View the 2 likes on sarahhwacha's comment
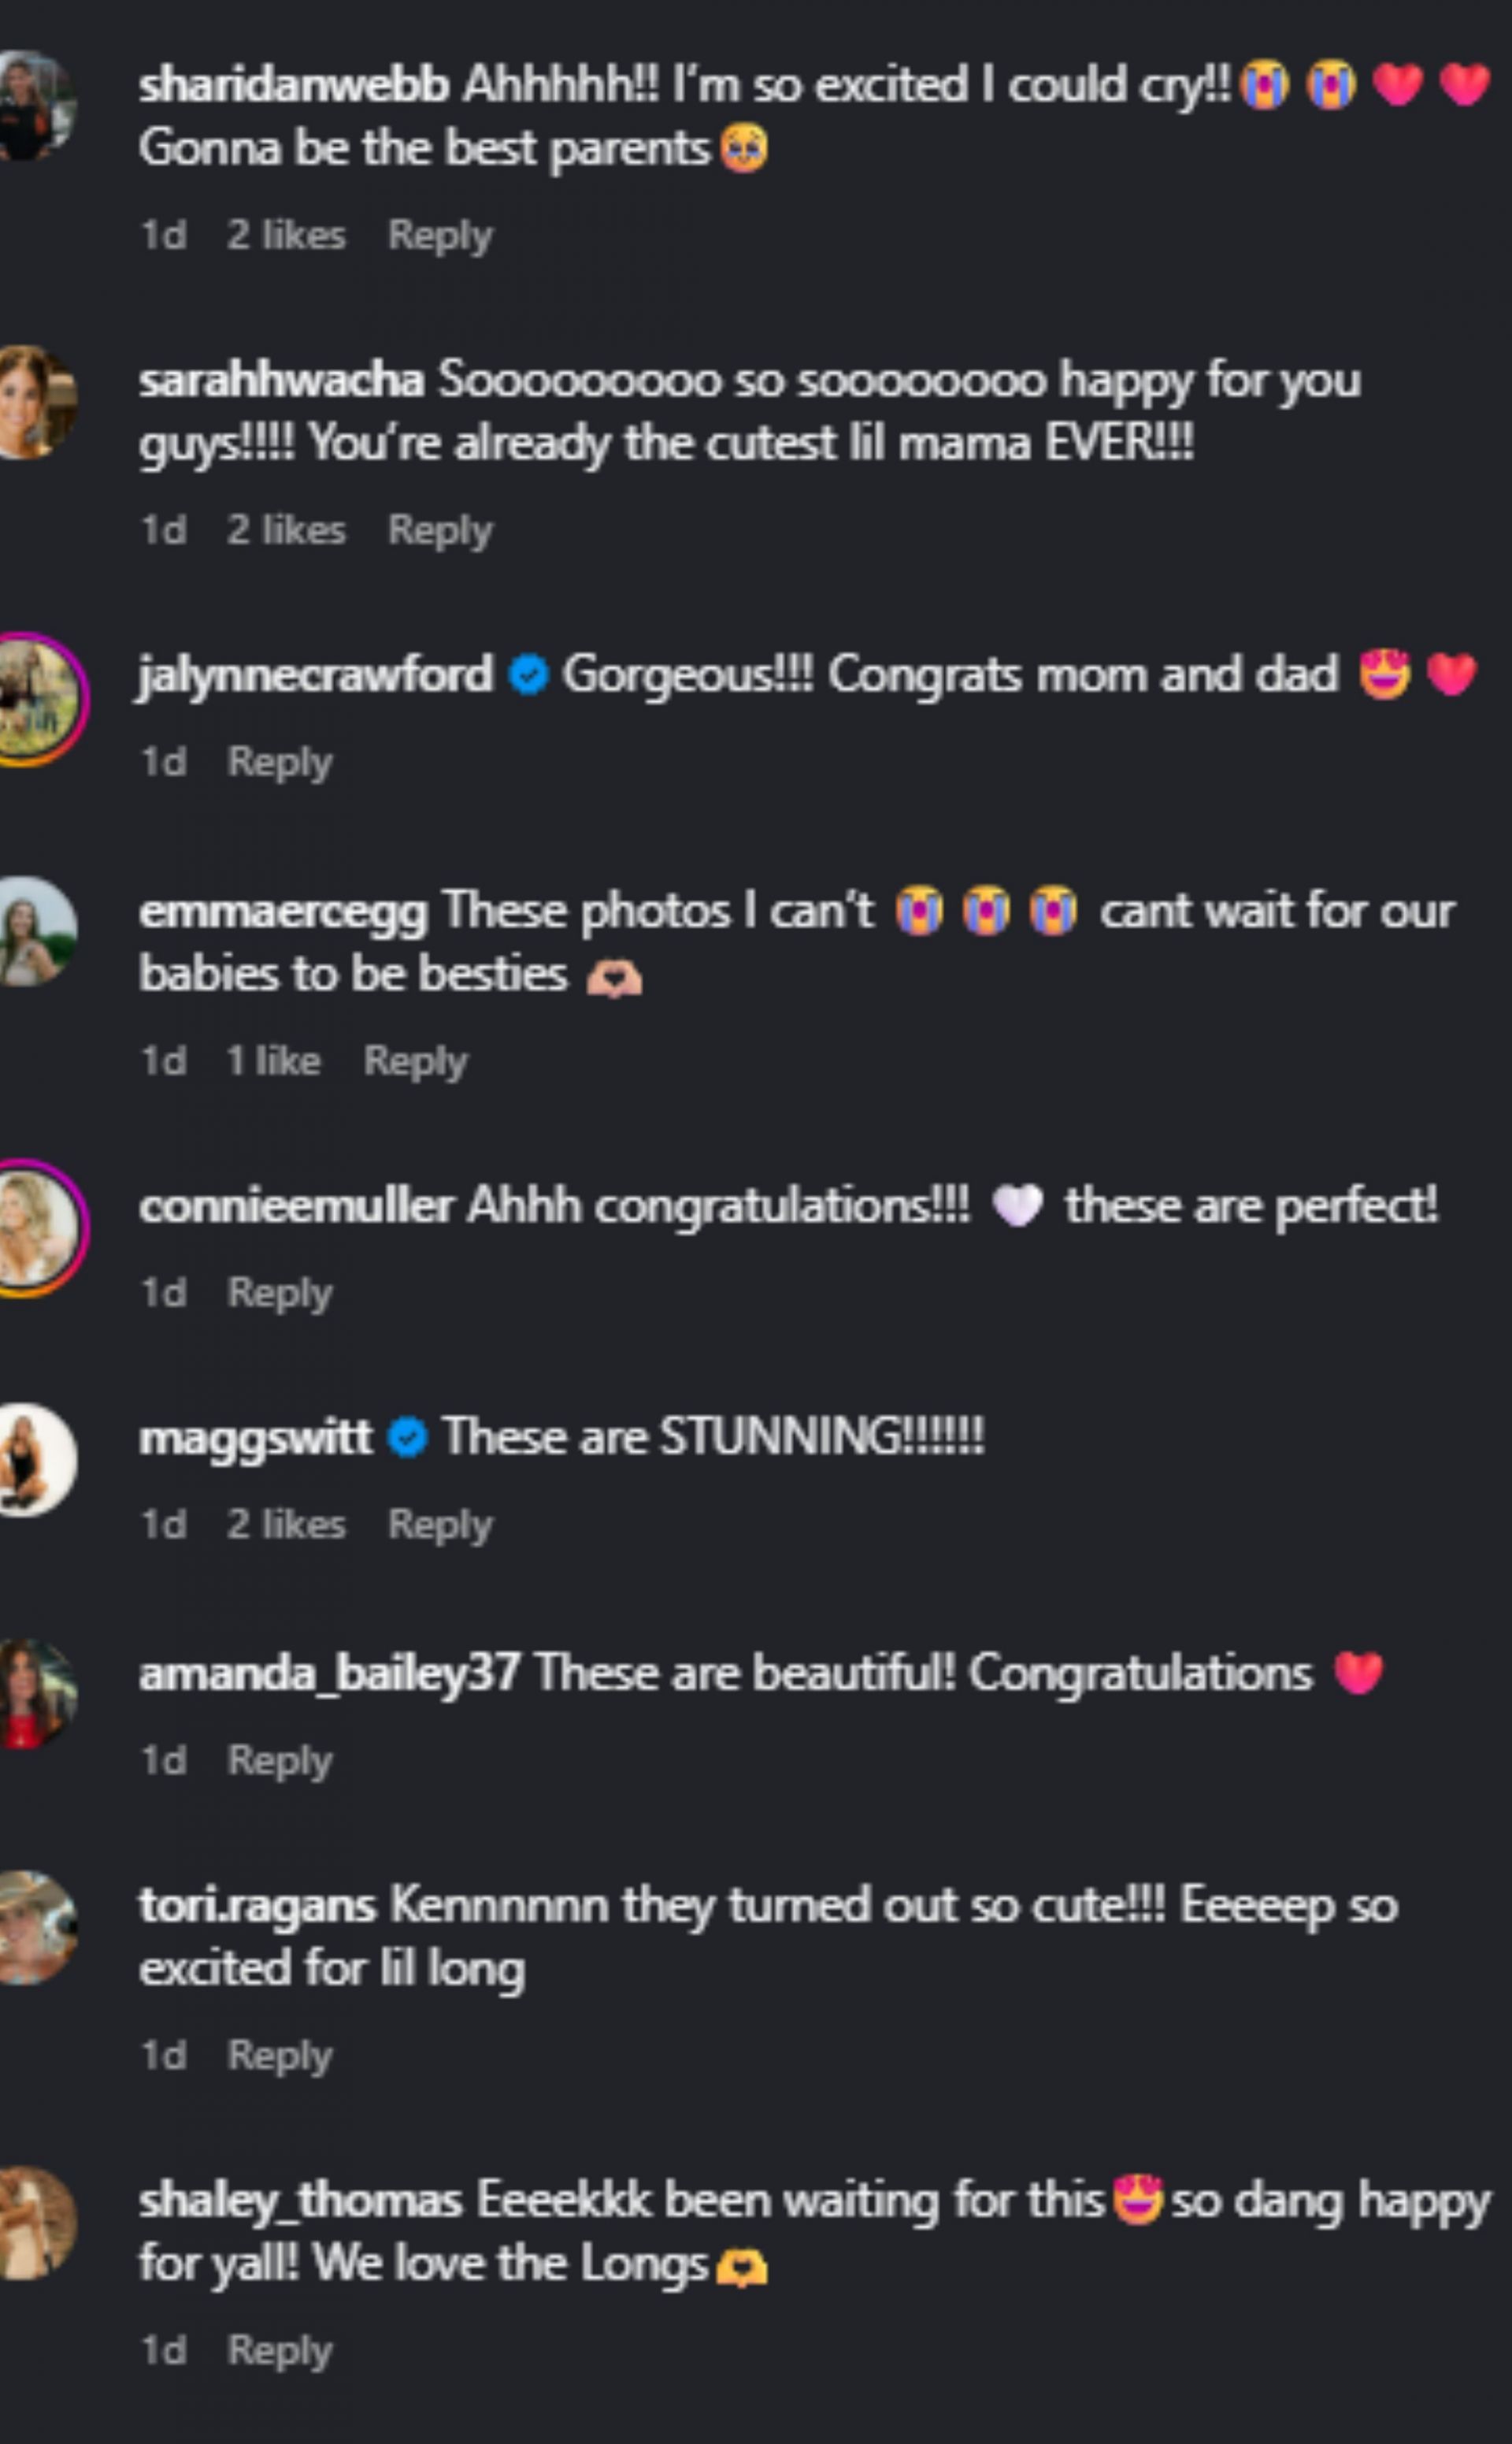The image size is (1512, 2444). tap(286, 530)
